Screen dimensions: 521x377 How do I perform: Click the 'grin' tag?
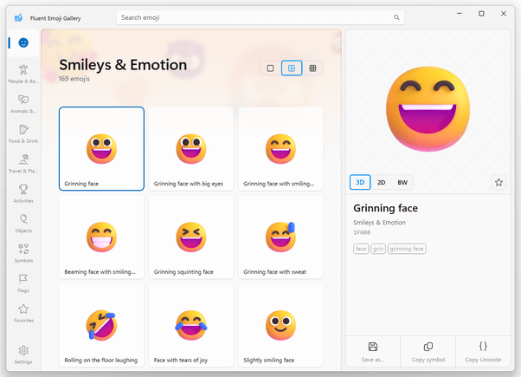click(x=378, y=249)
